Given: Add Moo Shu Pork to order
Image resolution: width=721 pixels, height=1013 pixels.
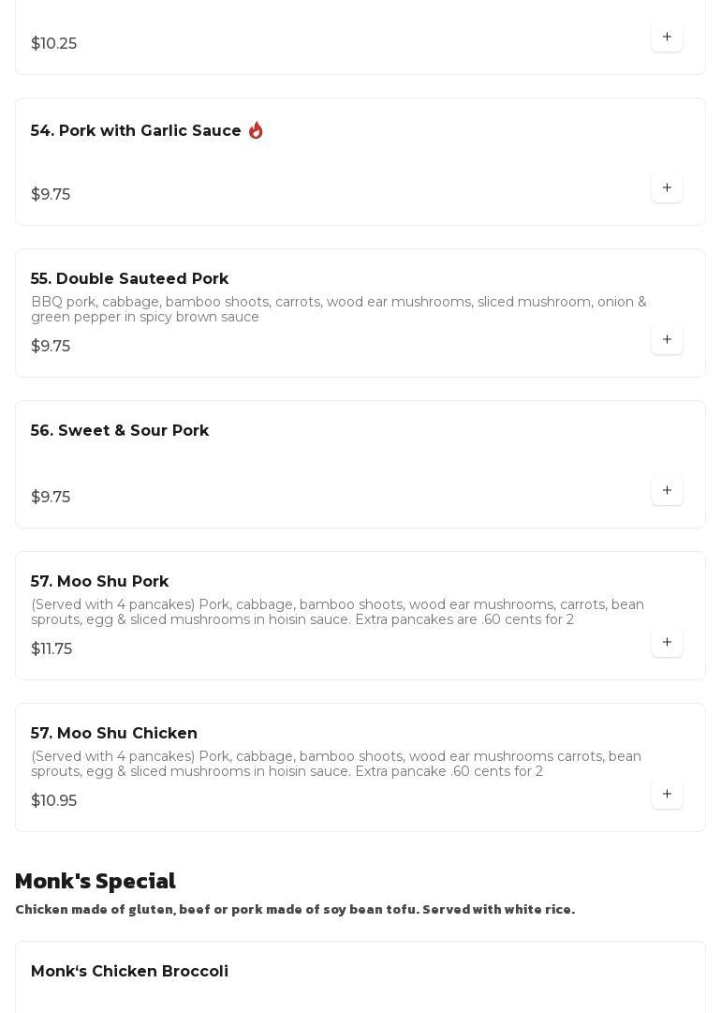Looking at the screenshot, I should 667,643.
